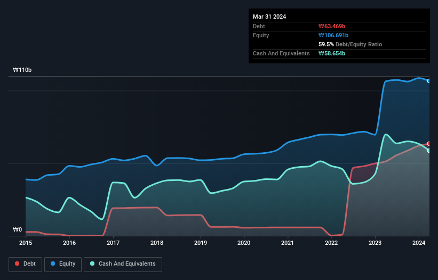438x280 pixels.
Task: Select the Cash end-point marker on chart
Action: point(429,151)
